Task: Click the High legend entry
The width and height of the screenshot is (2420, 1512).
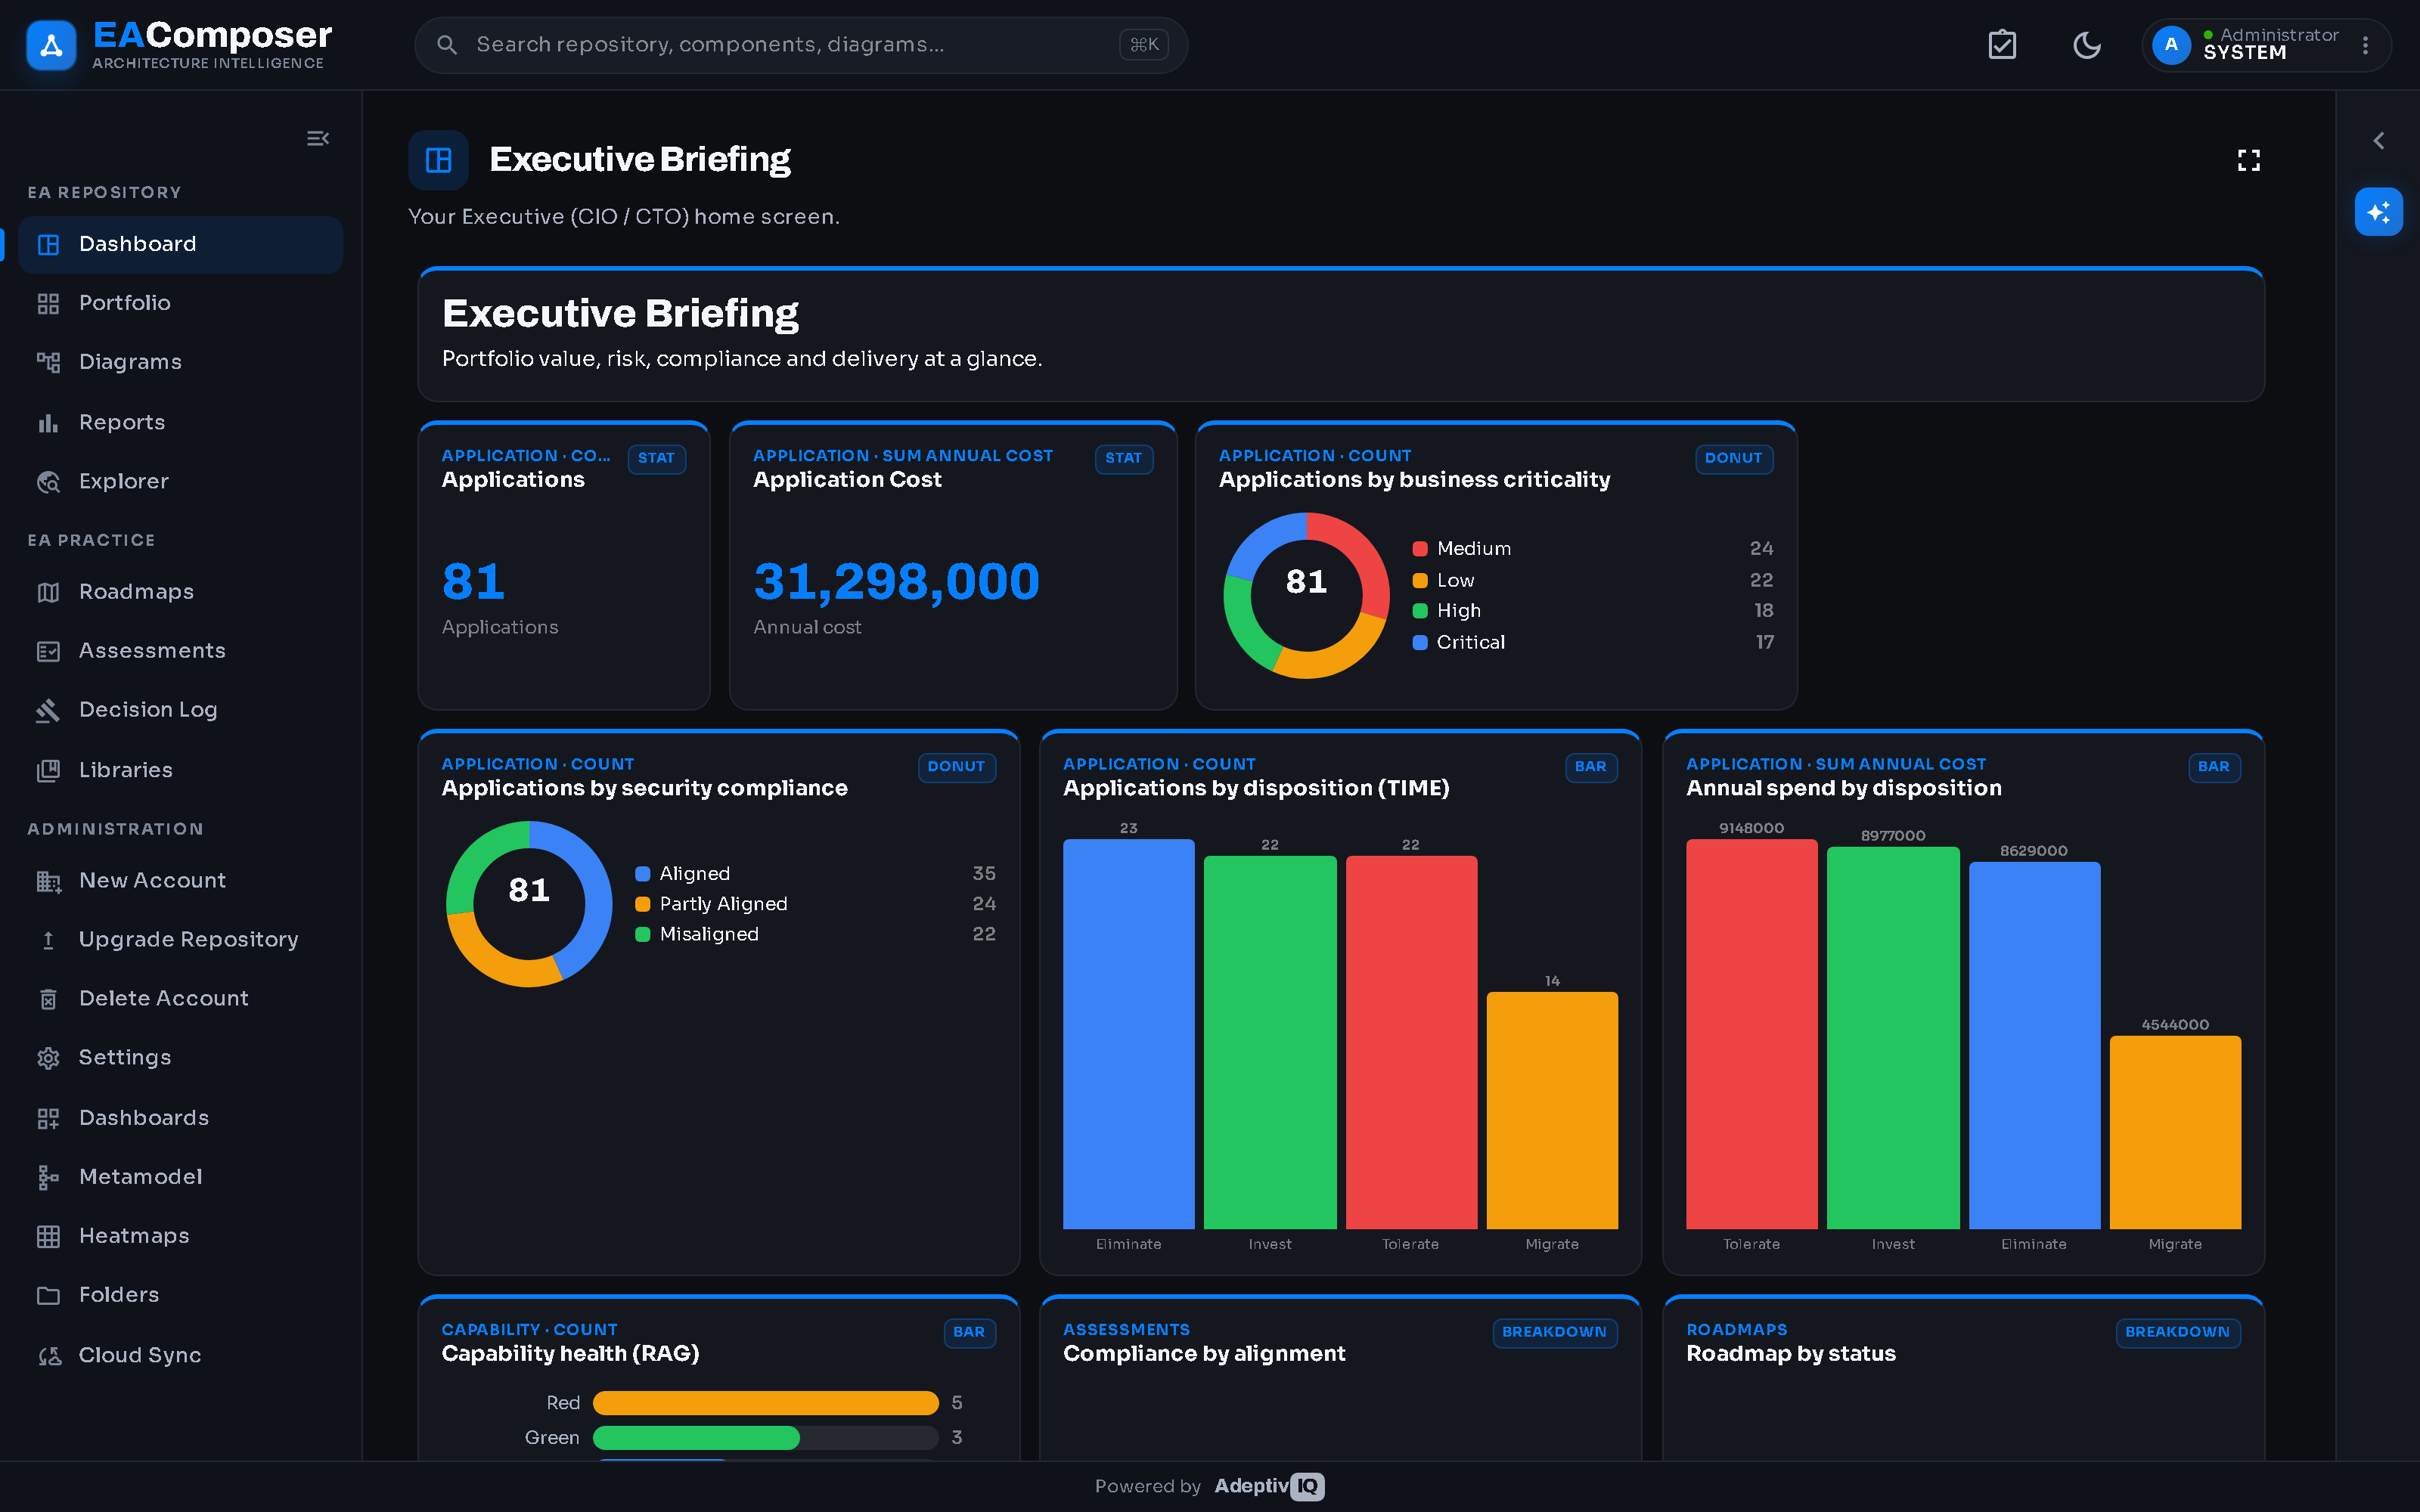Action: point(1593,611)
